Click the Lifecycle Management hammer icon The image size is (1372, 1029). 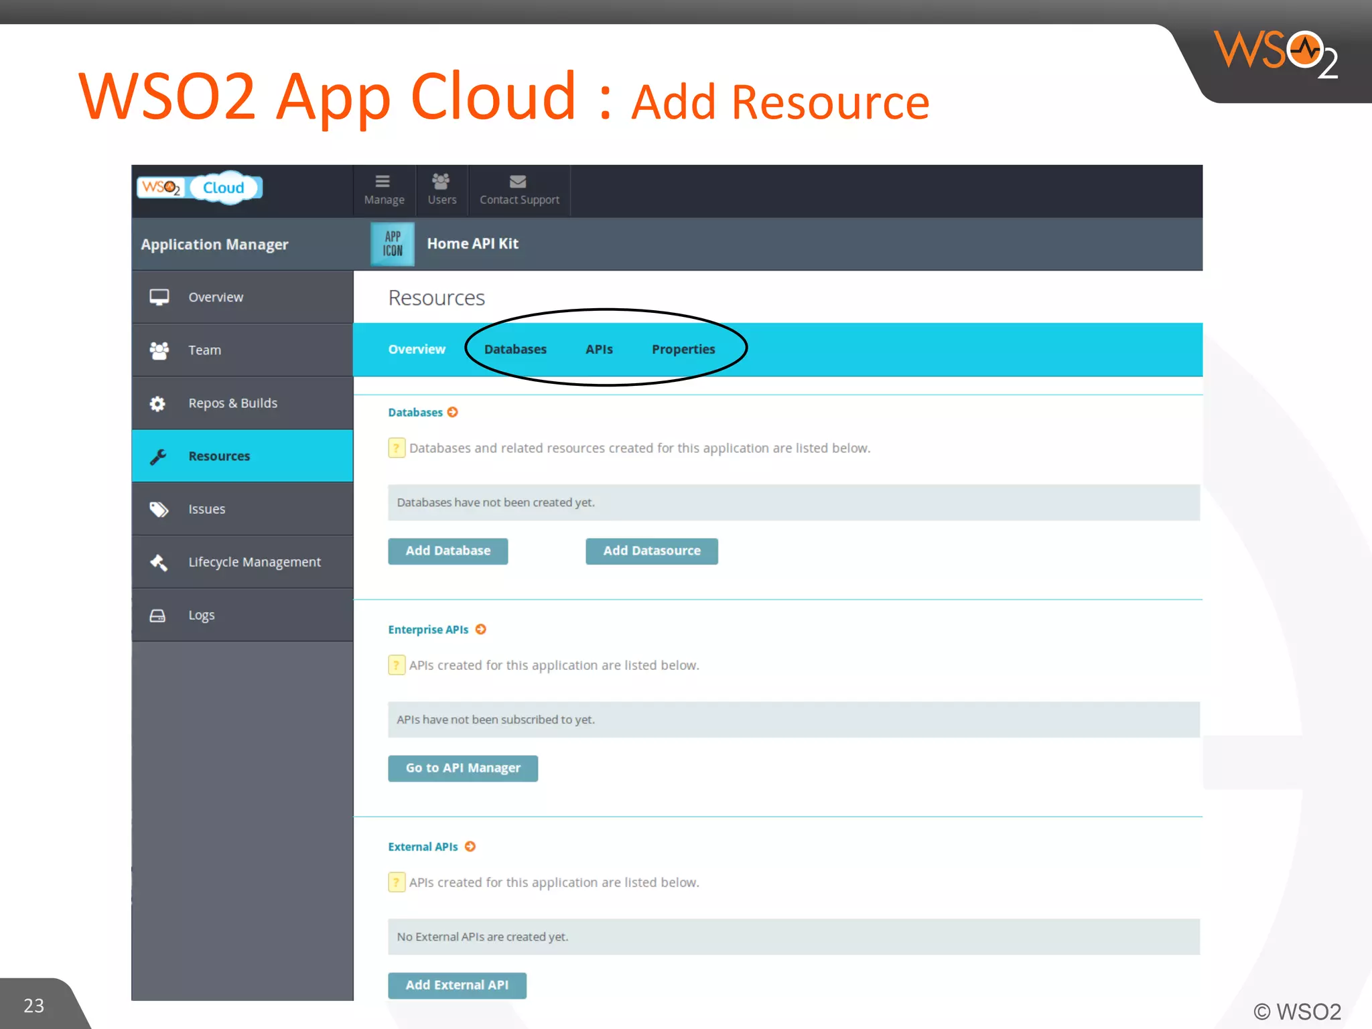[x=159, y=562]
